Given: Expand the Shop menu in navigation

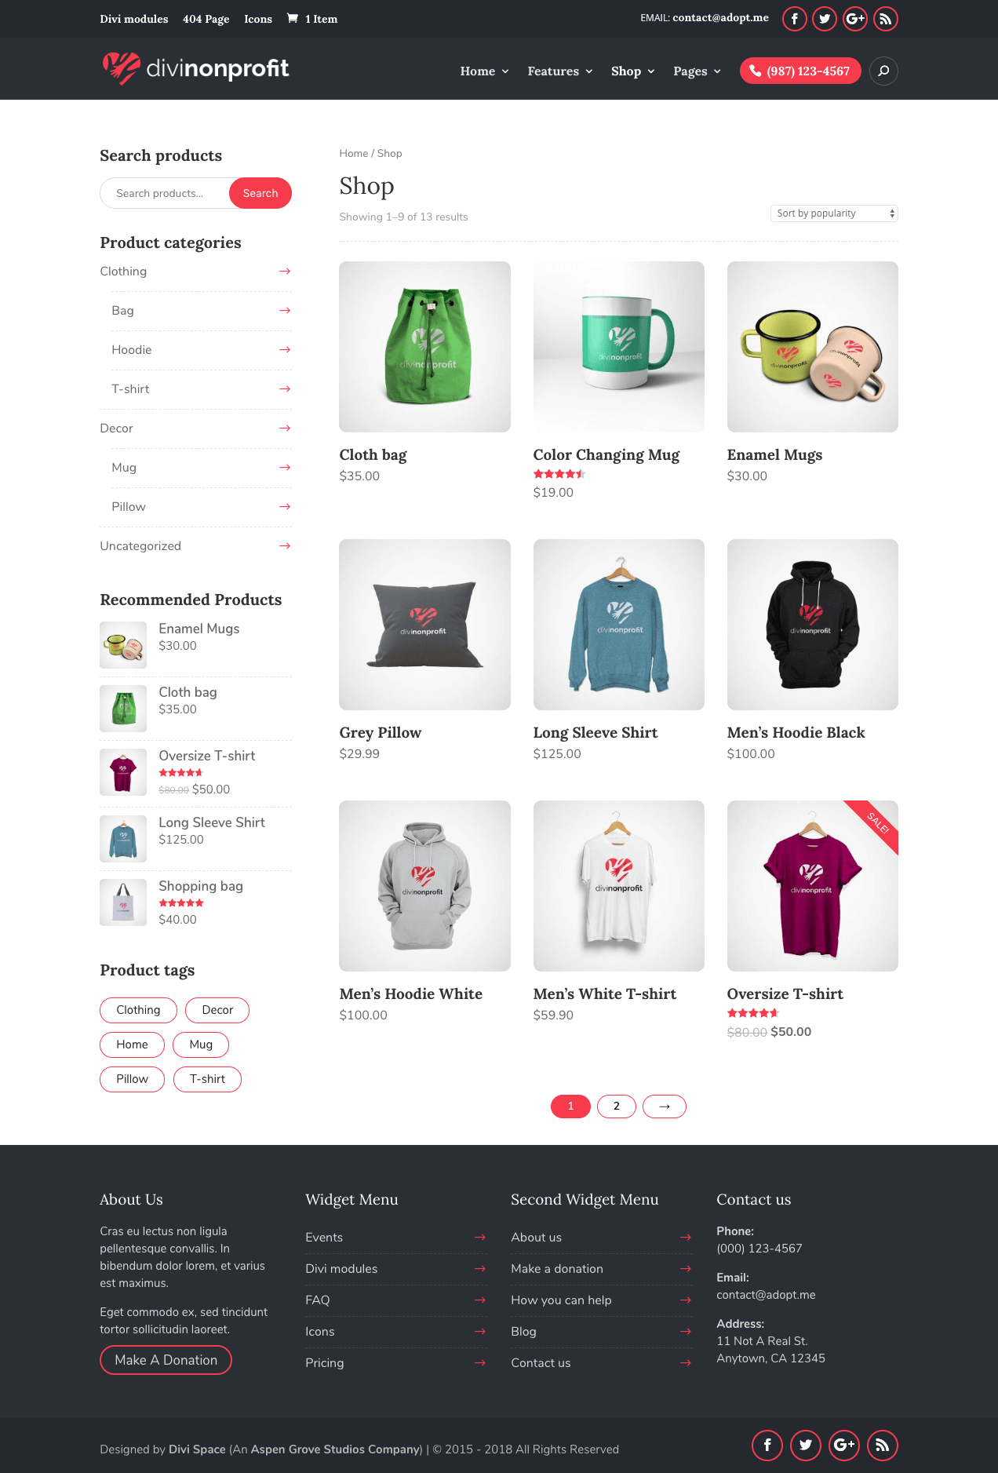Looking at the screenshot, I should (632, 71).
